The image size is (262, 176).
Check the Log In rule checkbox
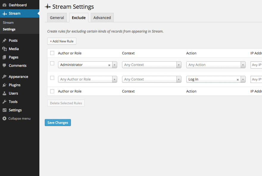tap(52, 78)
